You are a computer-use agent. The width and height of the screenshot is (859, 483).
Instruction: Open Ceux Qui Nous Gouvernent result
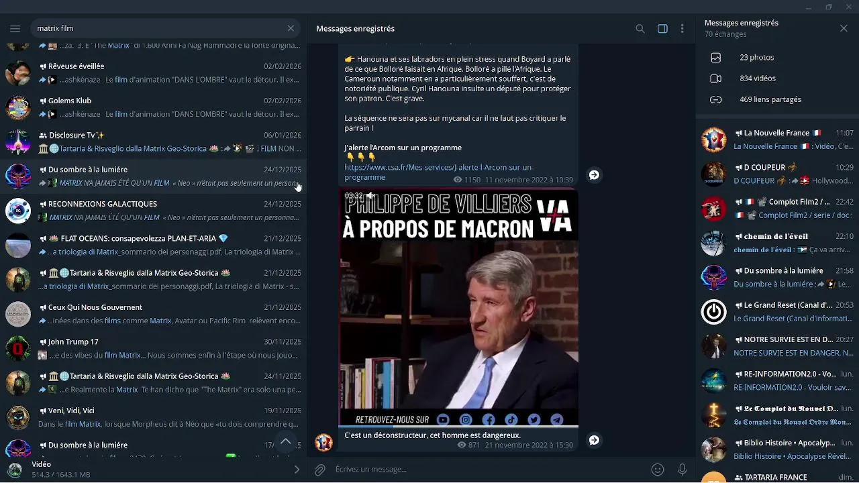coord(154,314)
